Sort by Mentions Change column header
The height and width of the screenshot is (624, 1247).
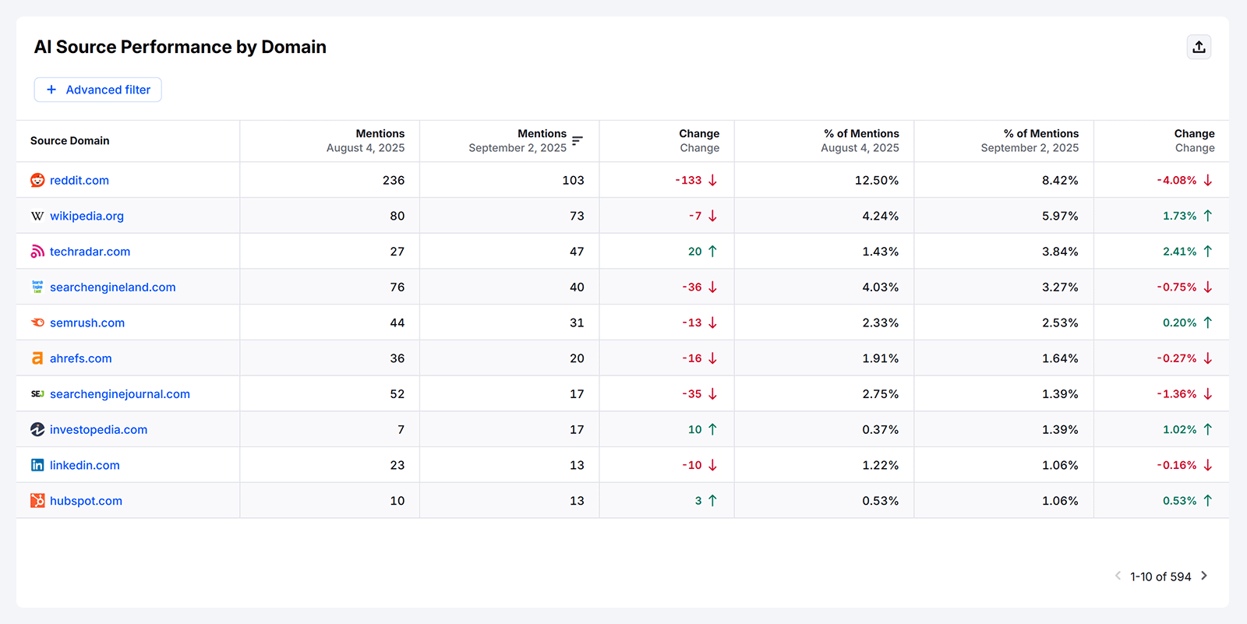pos(698,141)
